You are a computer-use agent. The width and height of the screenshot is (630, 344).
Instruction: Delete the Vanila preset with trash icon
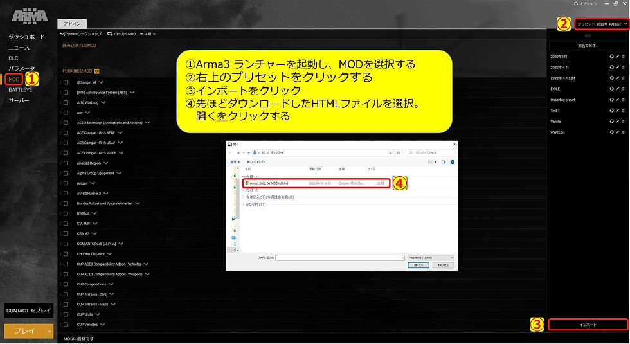(x=624, y=122)
